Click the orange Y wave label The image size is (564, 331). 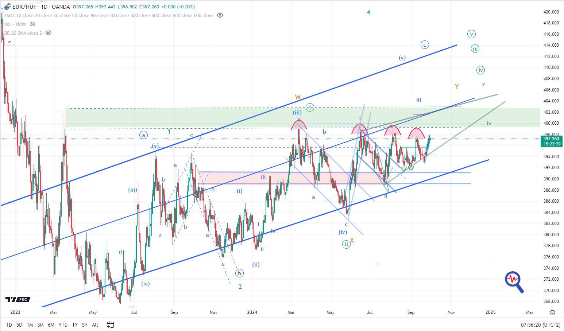[457, 87]
